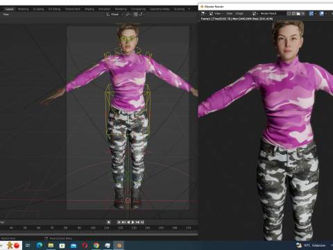The image size is (333, 250).
Task: Jump to the first frame in timeline
Action: point(119,222)
